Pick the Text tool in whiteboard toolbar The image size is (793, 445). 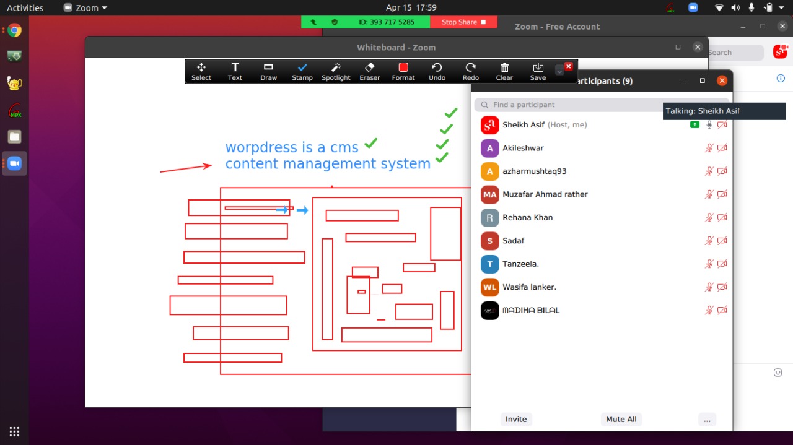[x=235, y=71]
